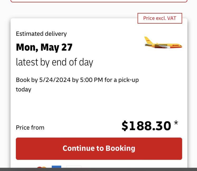Viewport: 197px width, 171px height.
Task: Click the white payment card icon after Amex
Action: (x=74, y=166)
